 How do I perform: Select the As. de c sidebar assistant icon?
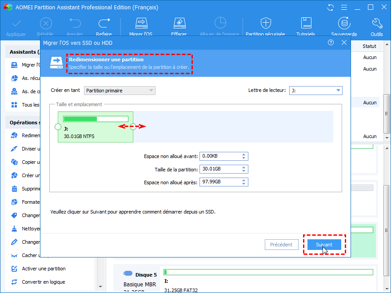[15, 91]
